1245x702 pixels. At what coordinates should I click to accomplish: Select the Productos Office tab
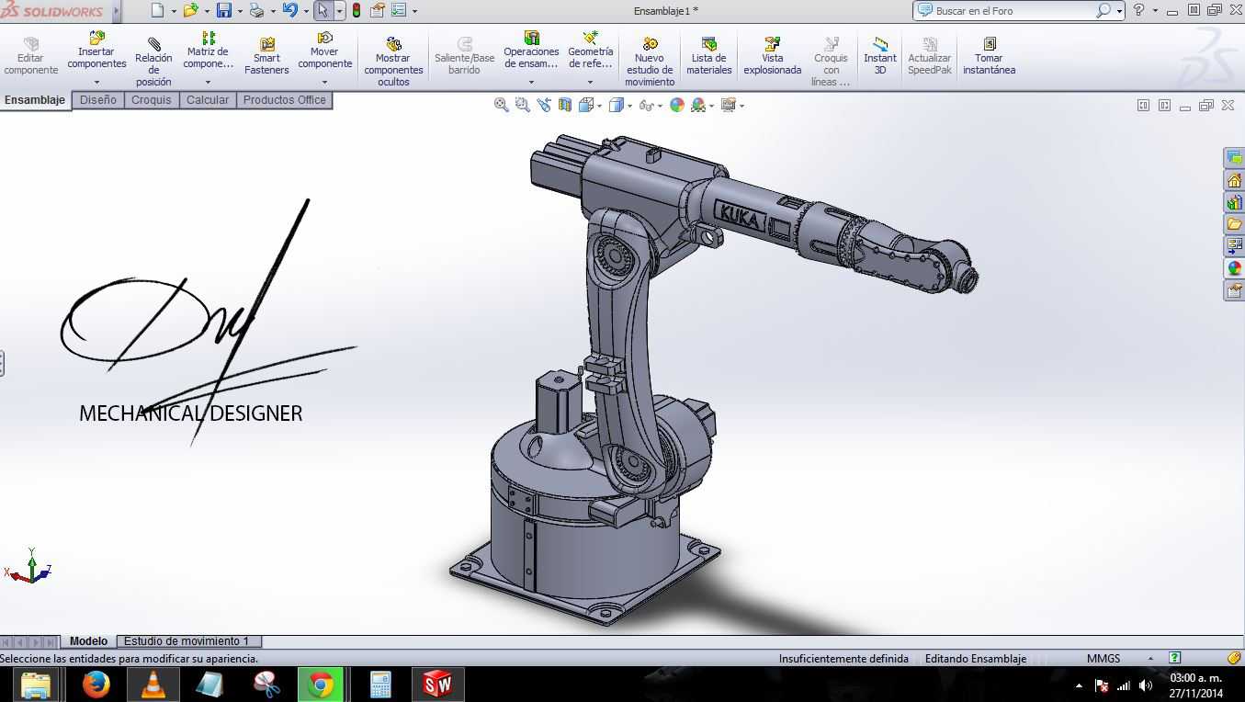284,100
